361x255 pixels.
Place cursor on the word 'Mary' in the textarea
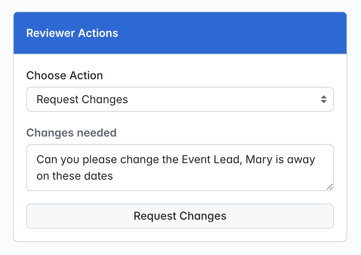tap(259, 159)
